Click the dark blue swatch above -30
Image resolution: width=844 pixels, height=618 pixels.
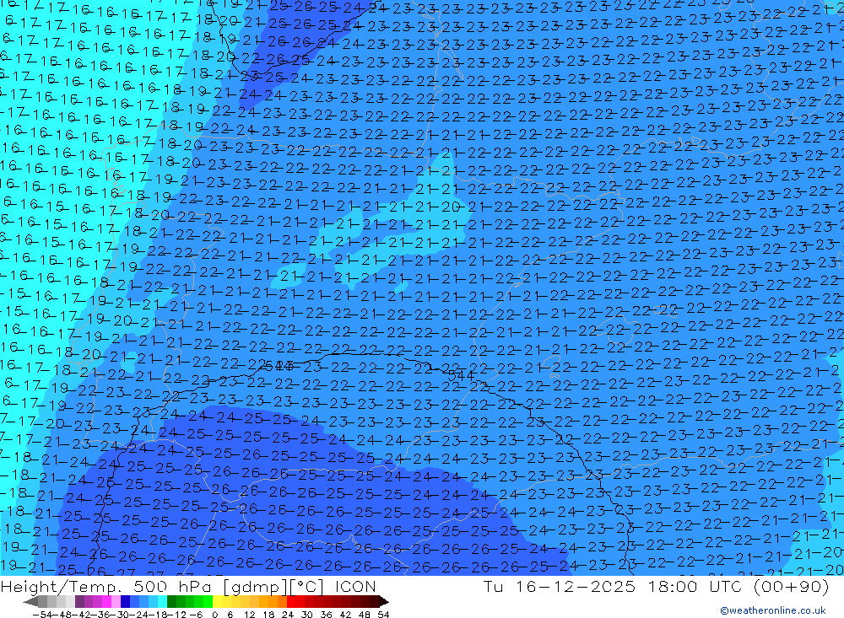(x=125, y=602)
